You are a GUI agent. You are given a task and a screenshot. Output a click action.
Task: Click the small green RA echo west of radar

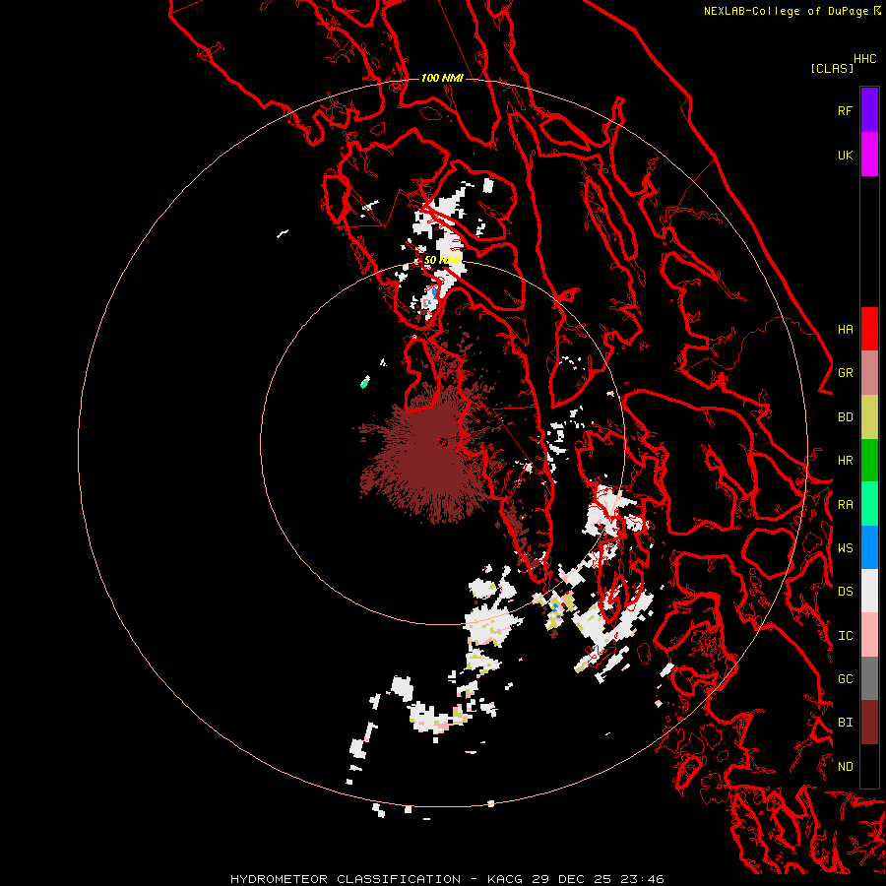(x=365, y=383)
